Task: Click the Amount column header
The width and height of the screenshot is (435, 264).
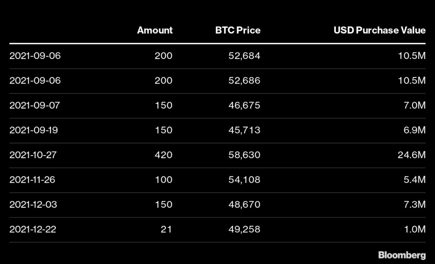Action: pyautogui.click(x=155, y=30)
